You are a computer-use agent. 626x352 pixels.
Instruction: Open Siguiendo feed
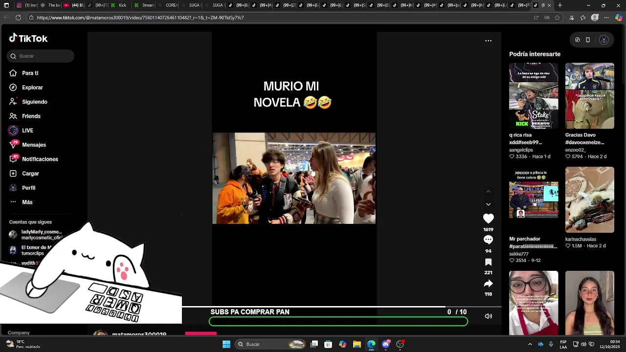pos(34,102)
